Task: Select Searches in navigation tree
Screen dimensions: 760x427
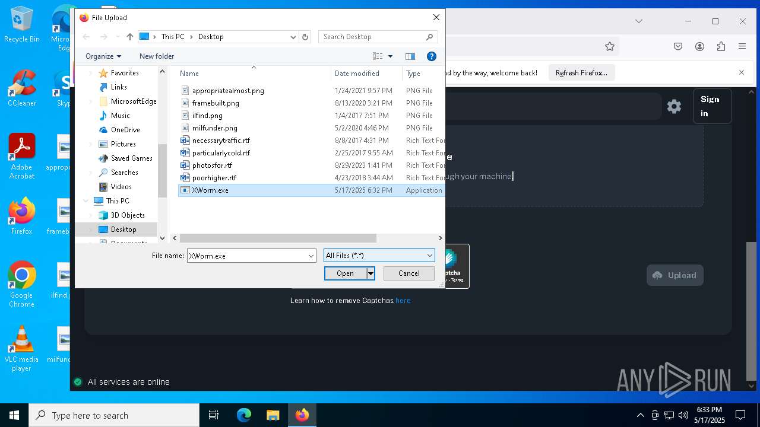Action: (x=124, y=173)
